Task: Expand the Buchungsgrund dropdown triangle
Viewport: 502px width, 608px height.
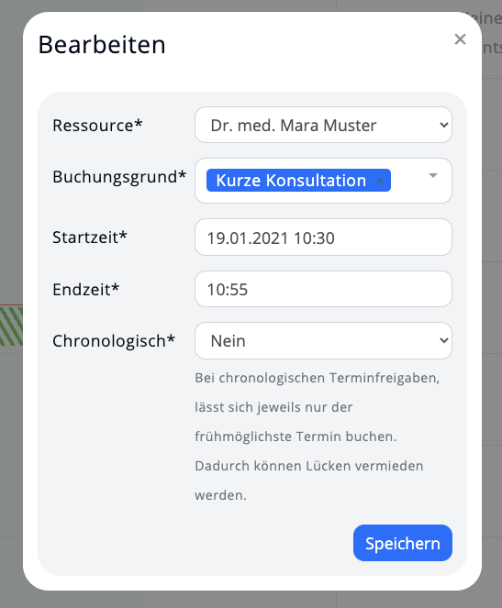Action: click(x=433, y=176)
